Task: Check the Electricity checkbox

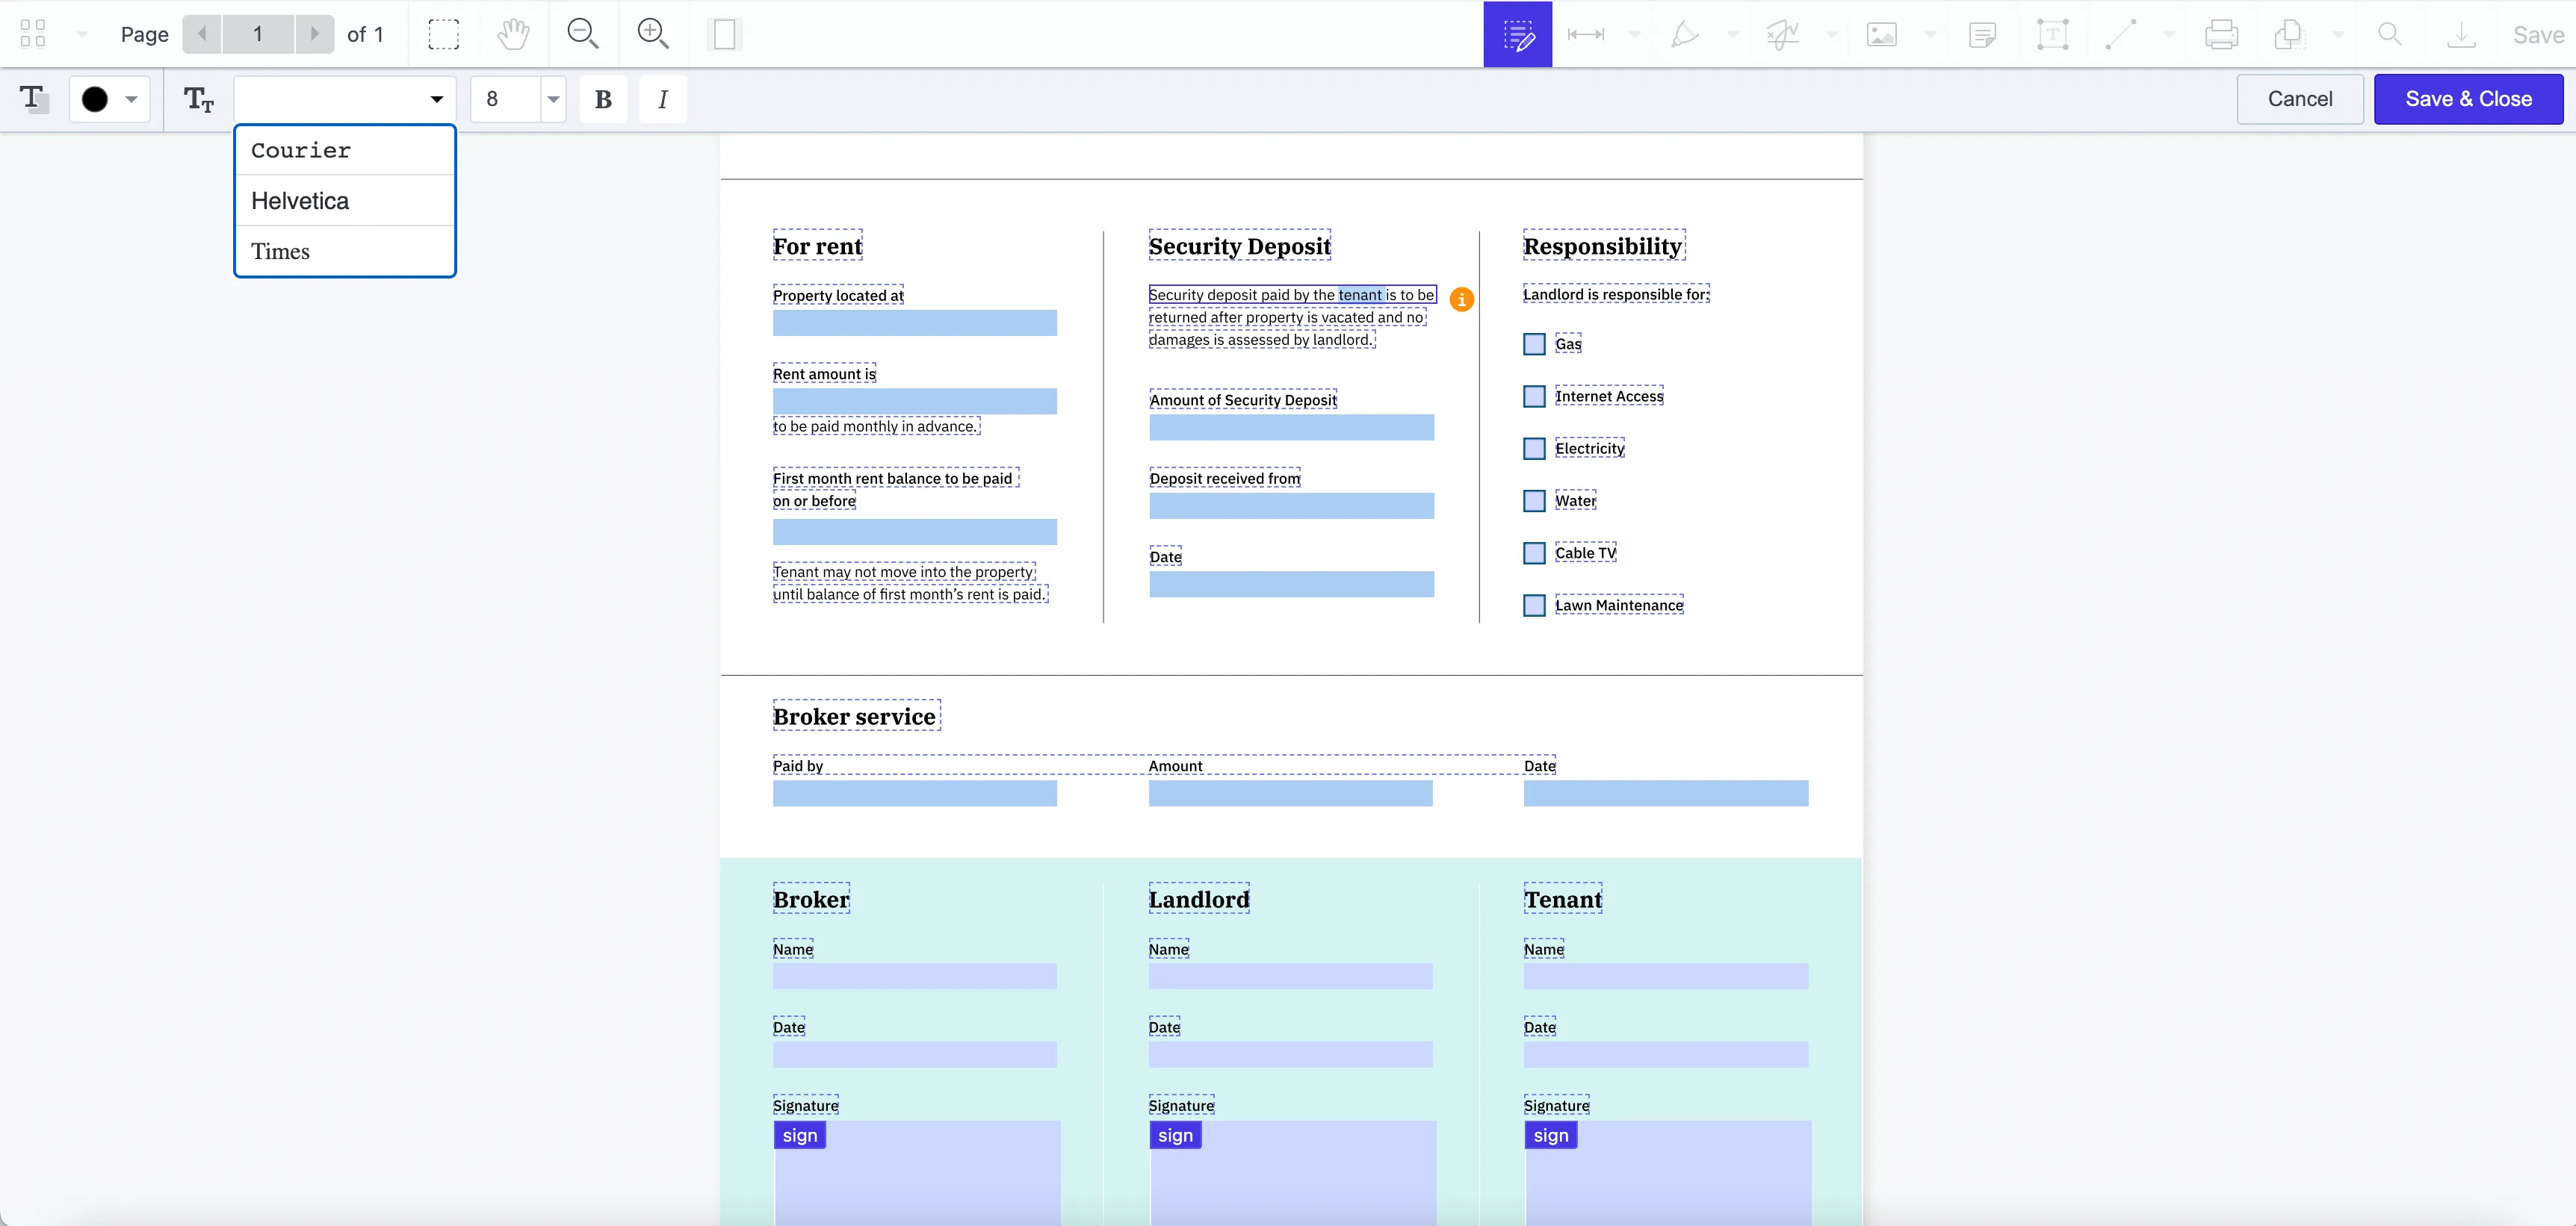Action: tap(1534, 448)
